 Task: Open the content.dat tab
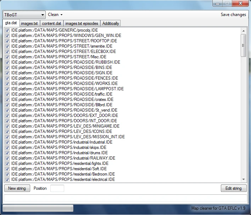[51, 23]
